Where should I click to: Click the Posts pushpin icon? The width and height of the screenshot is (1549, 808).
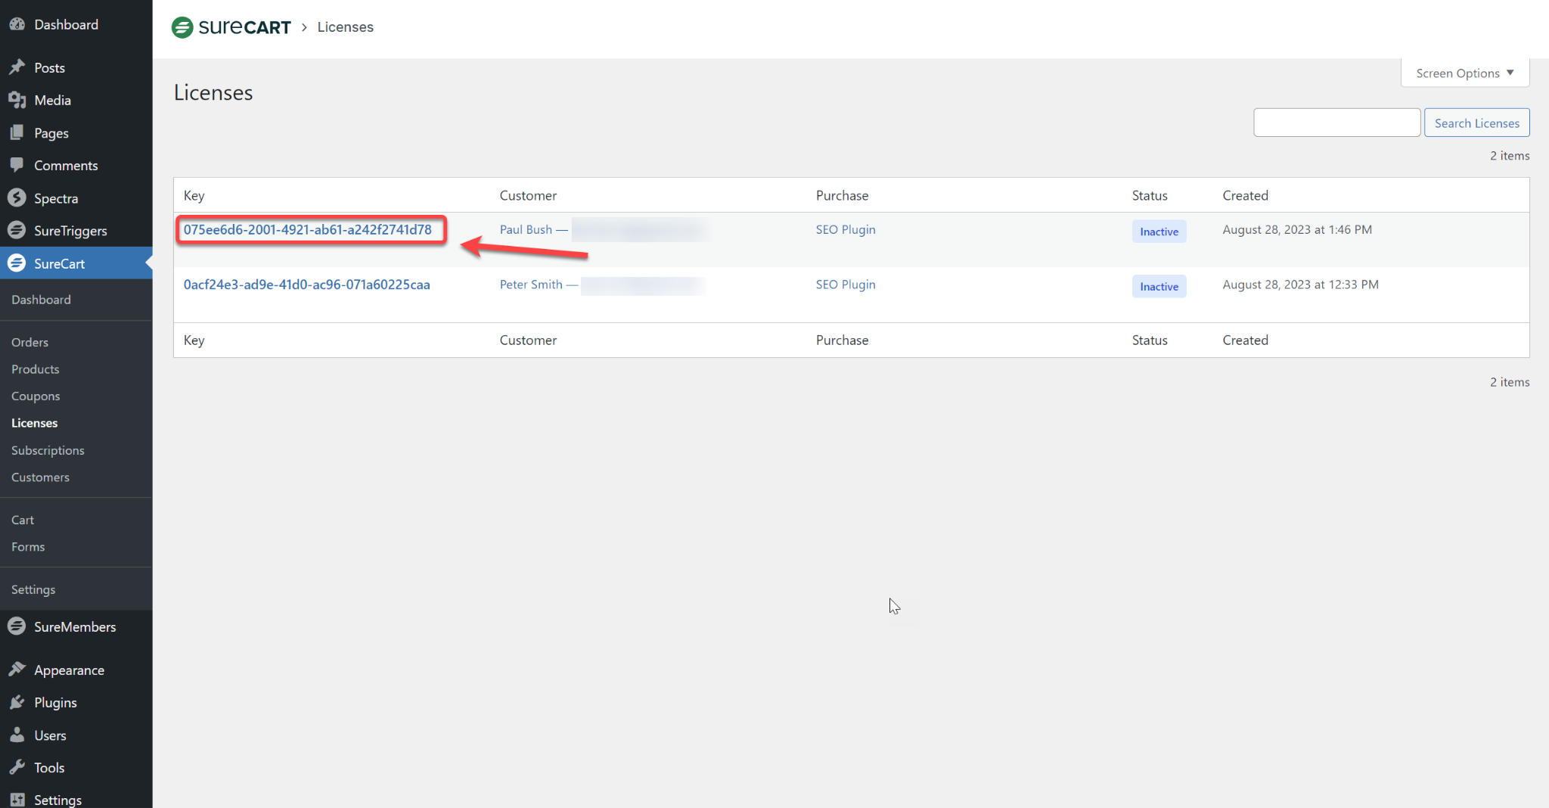coord(17,67)
